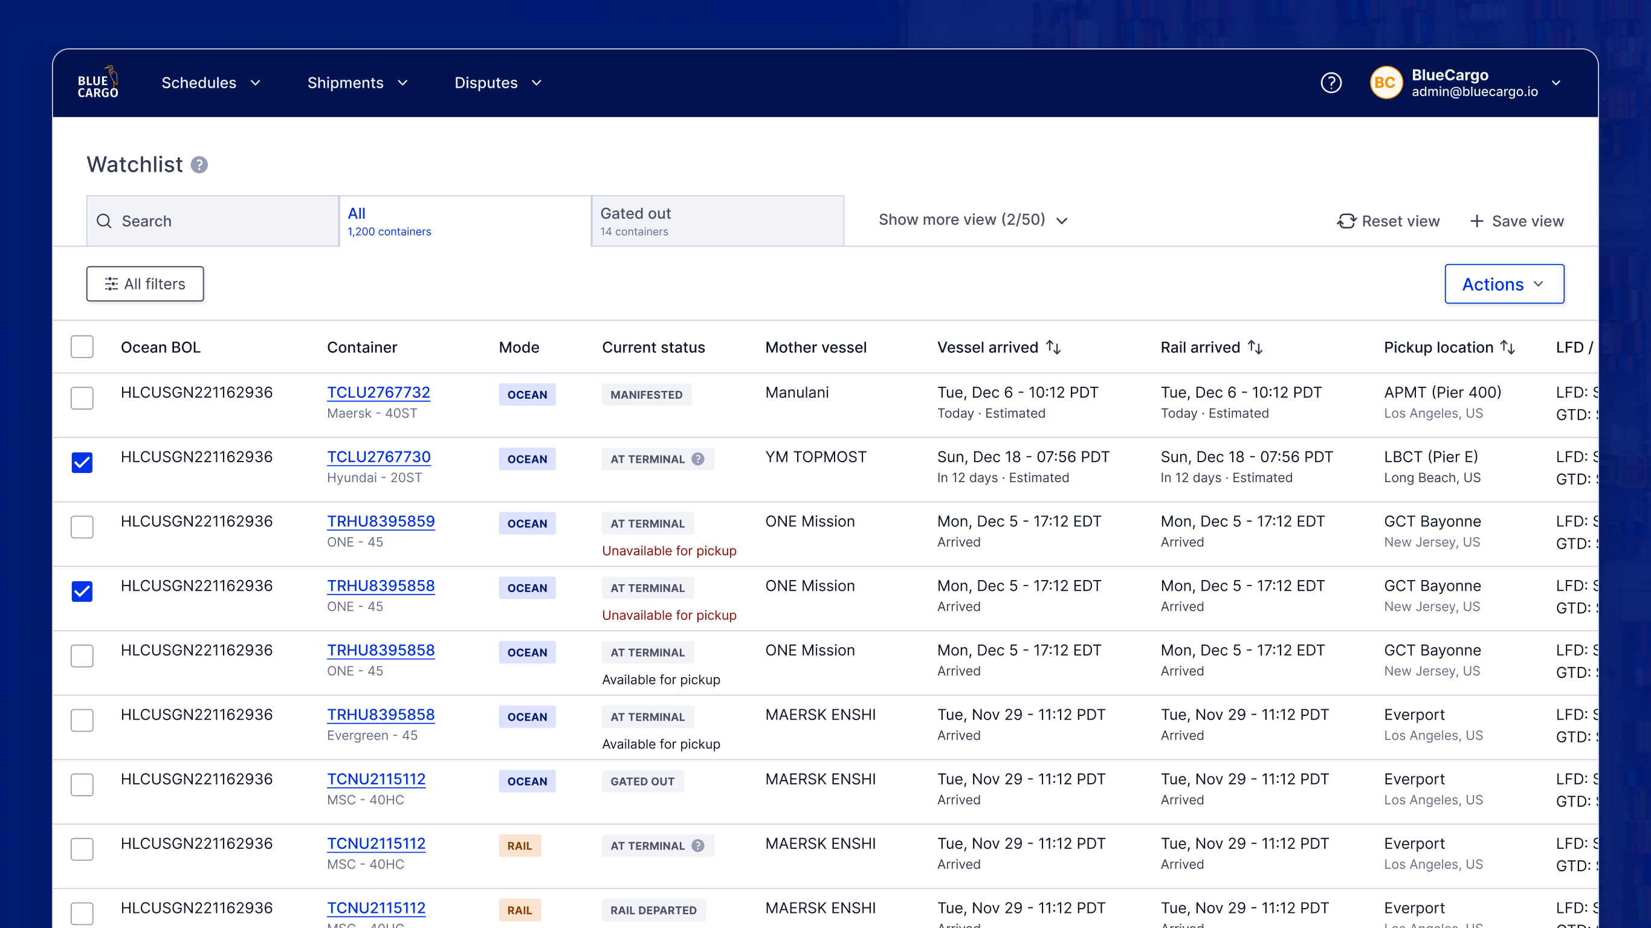Click the Watchlist help question icon
Image resolution: width=1651 pixels, height=928 pixels.
[x=199, y=166]
